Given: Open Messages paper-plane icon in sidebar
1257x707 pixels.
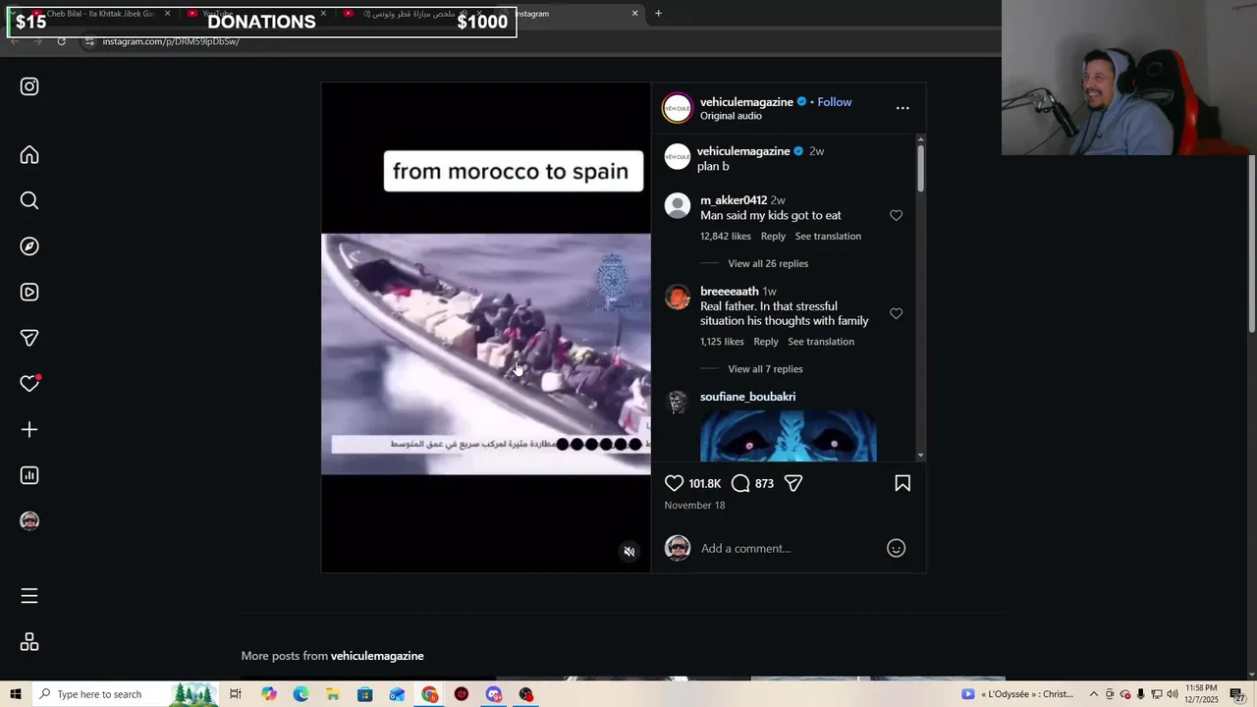Looking at the screenshot, I should click(x=29, y=338).
